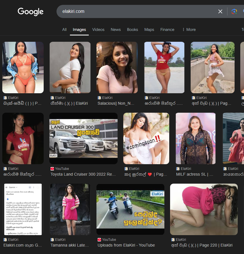Click the 'ගීත්මා (.)(.) | ElaKiri' result title
This screenshot has height=254, width=244.
coord(69,103)
